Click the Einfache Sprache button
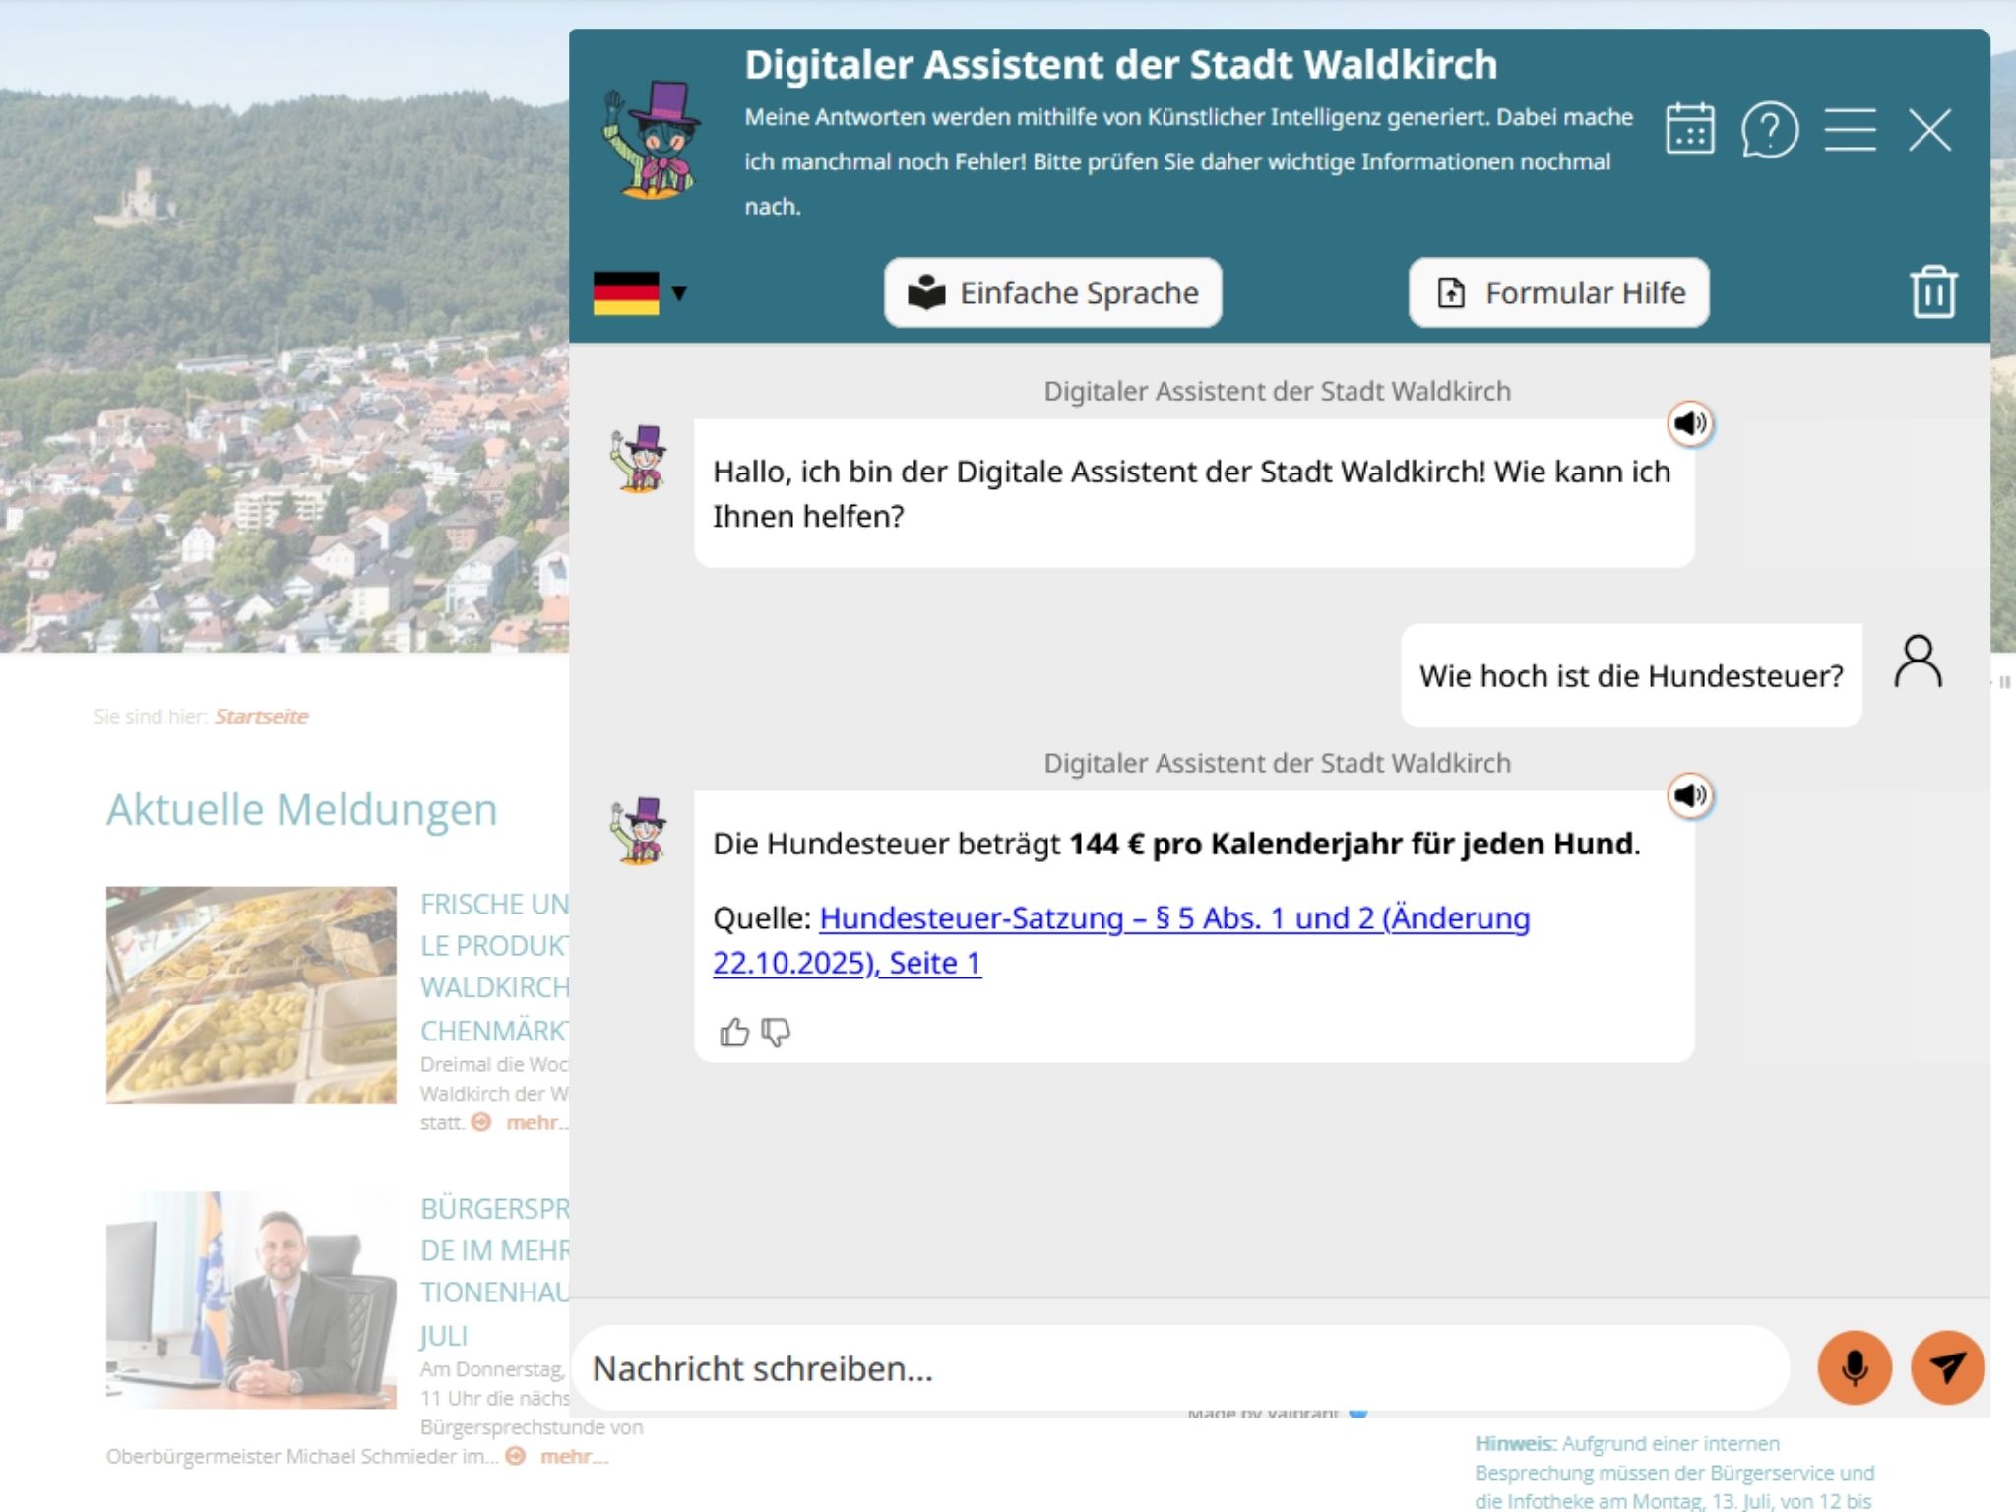The height and width of the screenshot is (1512, 2016). coord(1052,292)
